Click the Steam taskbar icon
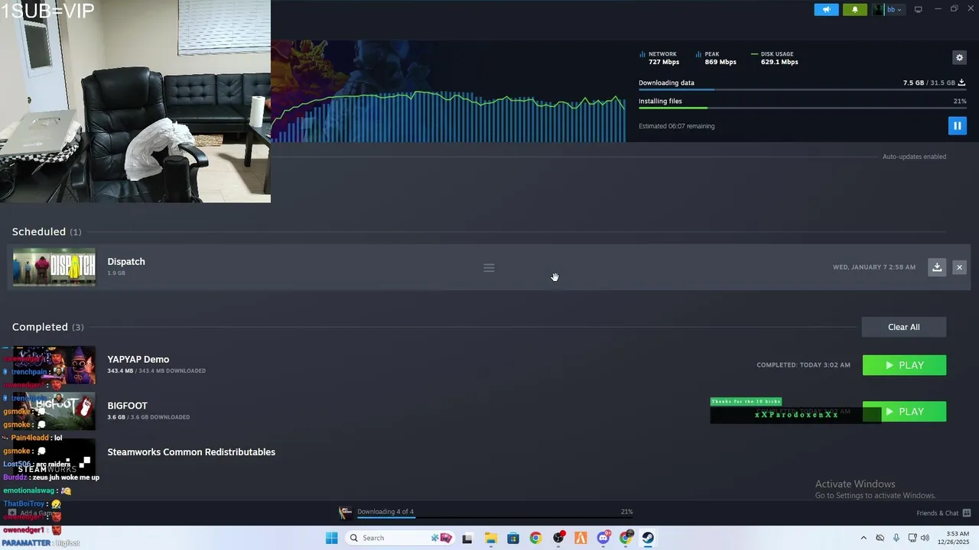 point(648,538)
